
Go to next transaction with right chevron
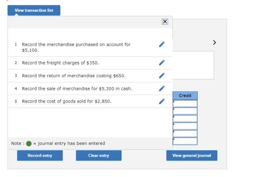coord(215,43)
